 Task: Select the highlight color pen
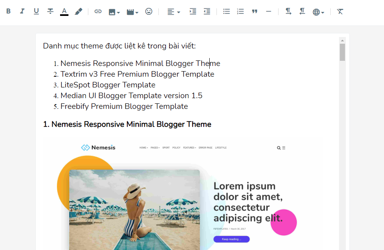pyautogui.click(x=78, y=11)
